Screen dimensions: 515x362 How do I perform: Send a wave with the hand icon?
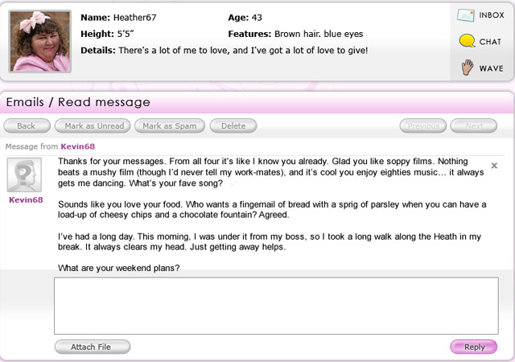[x=467, y=68]
